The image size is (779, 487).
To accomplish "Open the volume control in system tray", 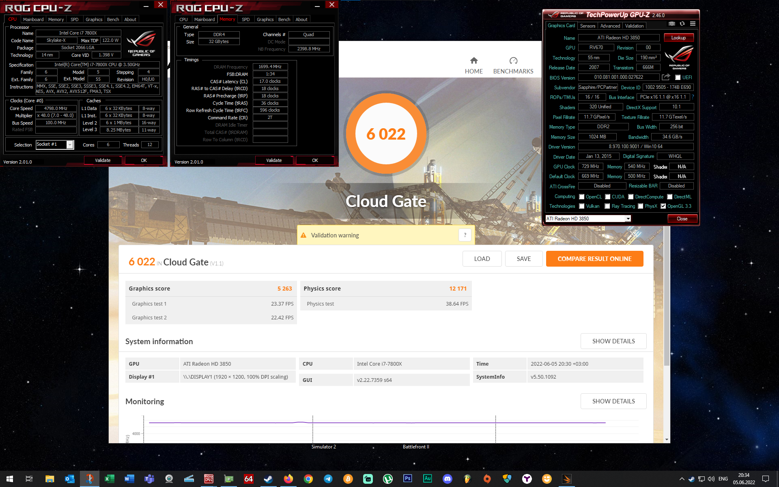I will [x=711, y=479].
